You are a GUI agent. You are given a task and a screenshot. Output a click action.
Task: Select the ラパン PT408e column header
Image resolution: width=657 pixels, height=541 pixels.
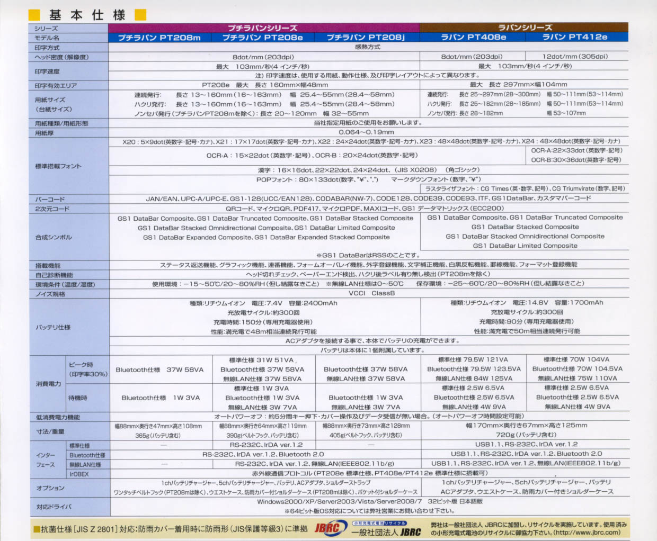point(473,37)
